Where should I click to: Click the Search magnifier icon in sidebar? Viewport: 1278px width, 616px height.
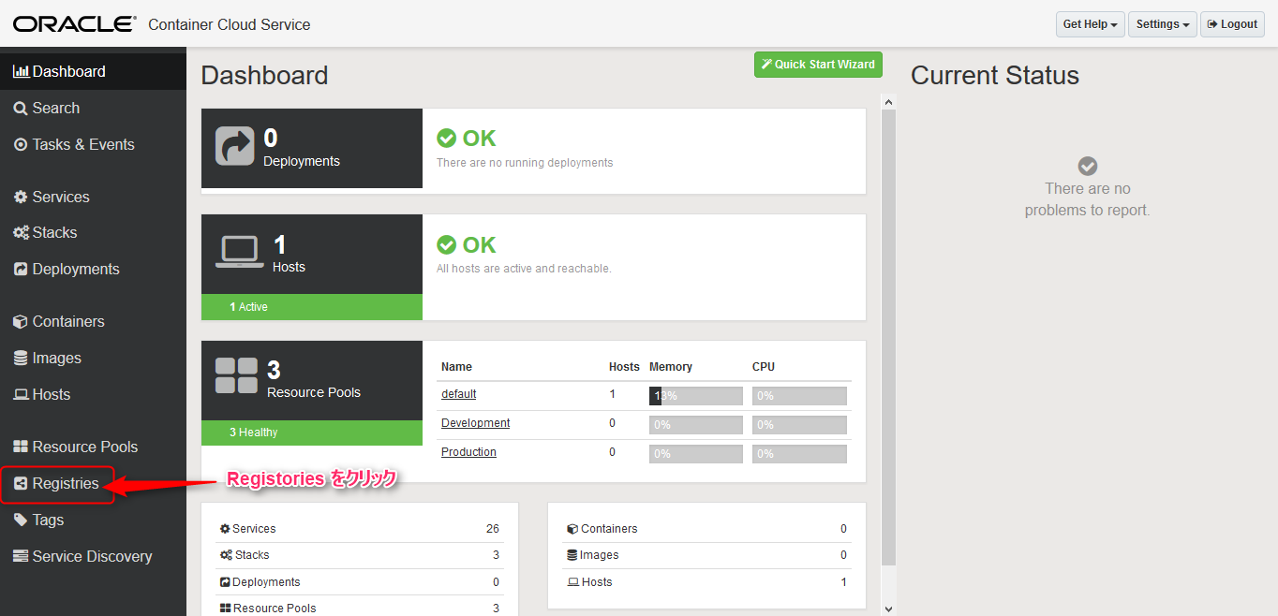pos(21,109)
